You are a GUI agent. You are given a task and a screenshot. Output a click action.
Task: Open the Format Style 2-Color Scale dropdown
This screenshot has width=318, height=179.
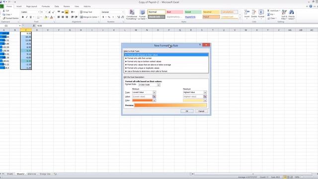point(159,85)
